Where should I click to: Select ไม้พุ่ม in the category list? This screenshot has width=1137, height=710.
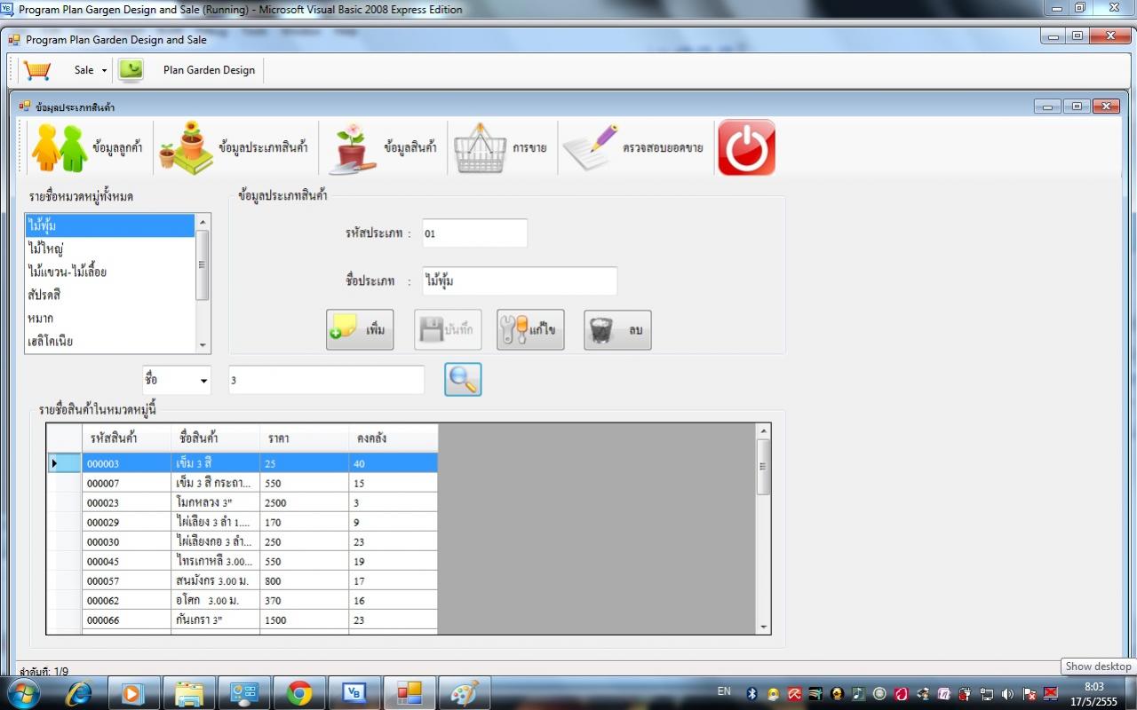[x=109, y=225]
